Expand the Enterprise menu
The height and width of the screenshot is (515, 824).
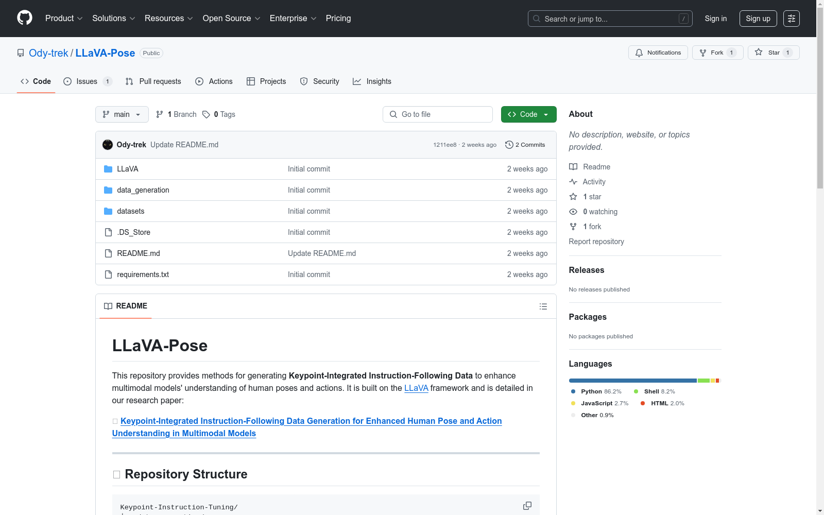tap(293, 18)
